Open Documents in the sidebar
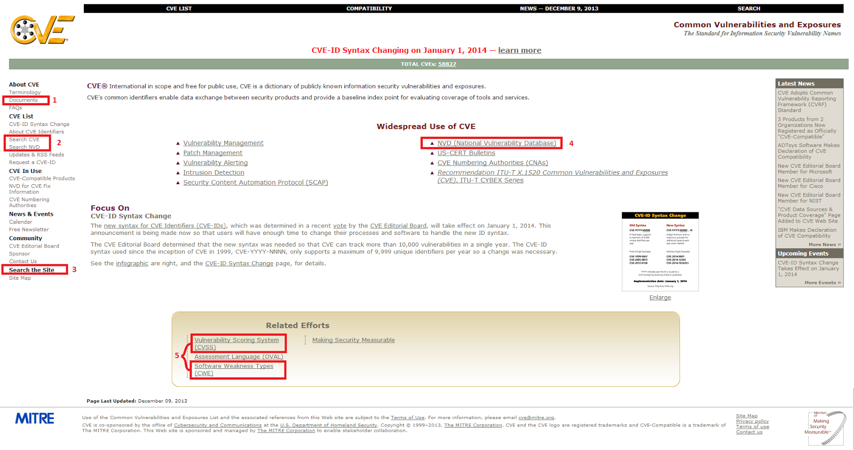The width and height of the screenshot is (854, 450). [23, 100]
